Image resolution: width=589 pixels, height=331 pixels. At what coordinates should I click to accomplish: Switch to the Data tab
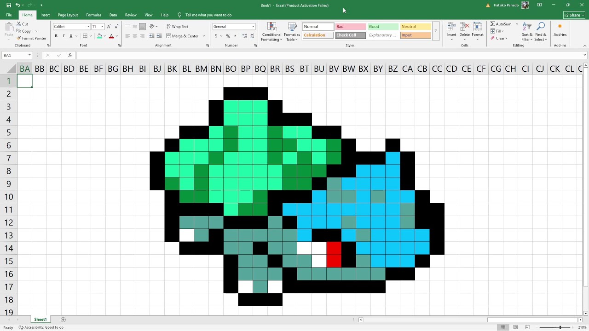113,15
